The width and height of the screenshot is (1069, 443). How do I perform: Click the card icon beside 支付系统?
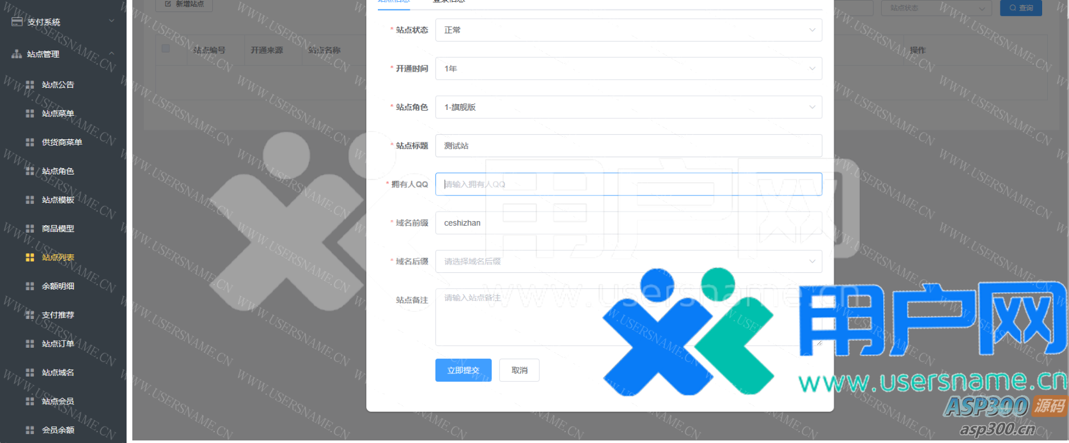point(17,22)
